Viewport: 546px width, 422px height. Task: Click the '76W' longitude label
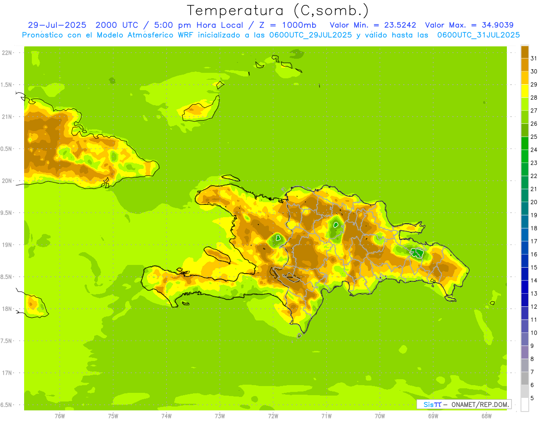click(x=60, y=416)
